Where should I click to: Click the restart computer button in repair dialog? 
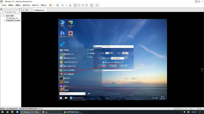point(124,66)
